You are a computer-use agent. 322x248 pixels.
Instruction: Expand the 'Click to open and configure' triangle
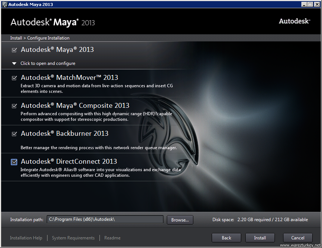(14, 63)
